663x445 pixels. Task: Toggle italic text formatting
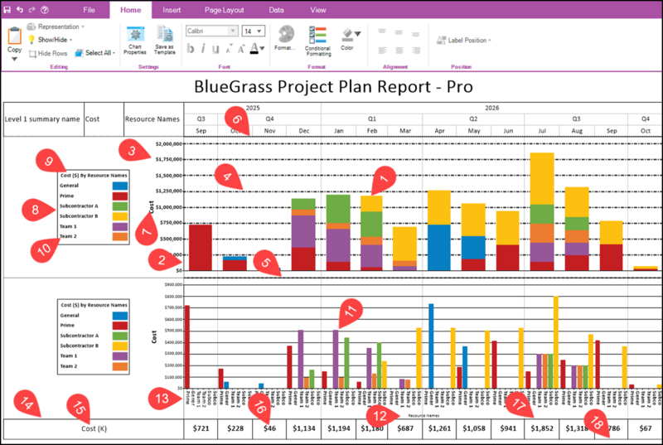[203, 49]
